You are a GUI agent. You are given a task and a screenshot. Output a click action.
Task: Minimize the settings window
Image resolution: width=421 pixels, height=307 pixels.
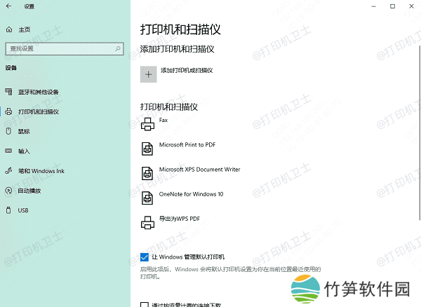373,6
